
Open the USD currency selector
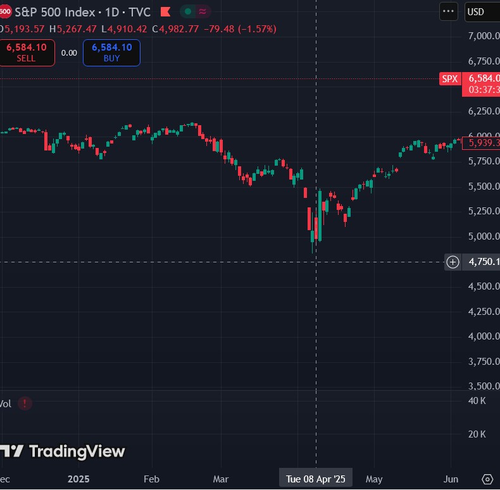[482, 12]
